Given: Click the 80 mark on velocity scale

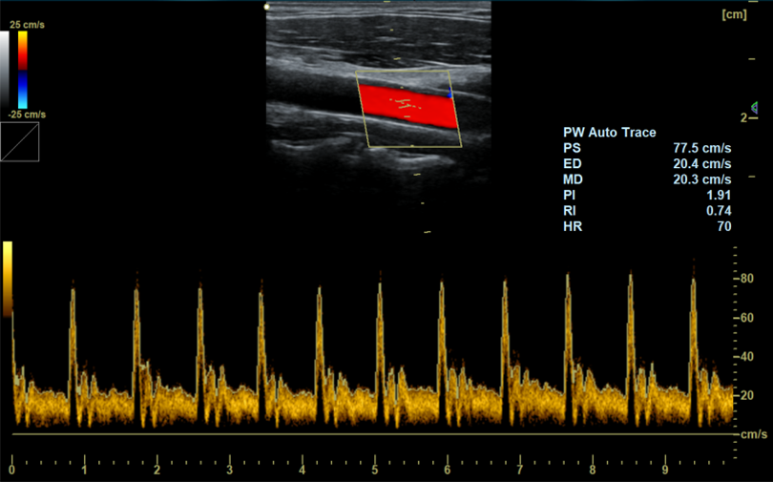Looking at the screenshot, I should 748,279.
